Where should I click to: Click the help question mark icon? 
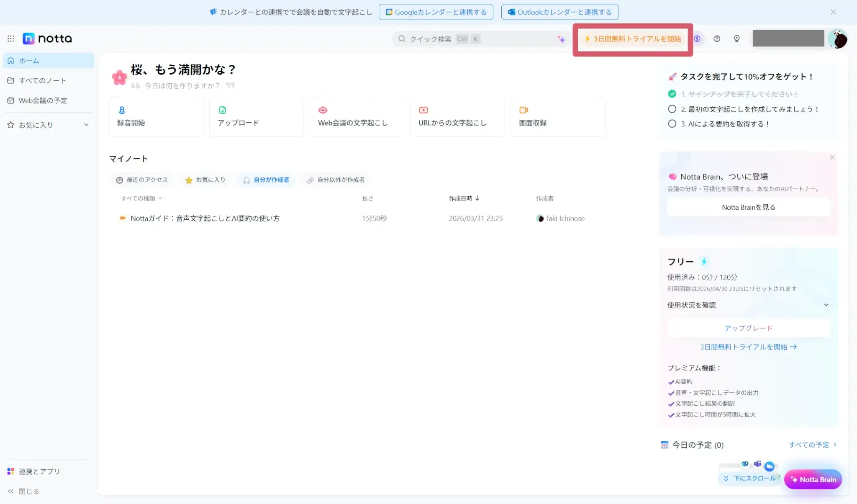pyautogui.click(x=717, y=39)
